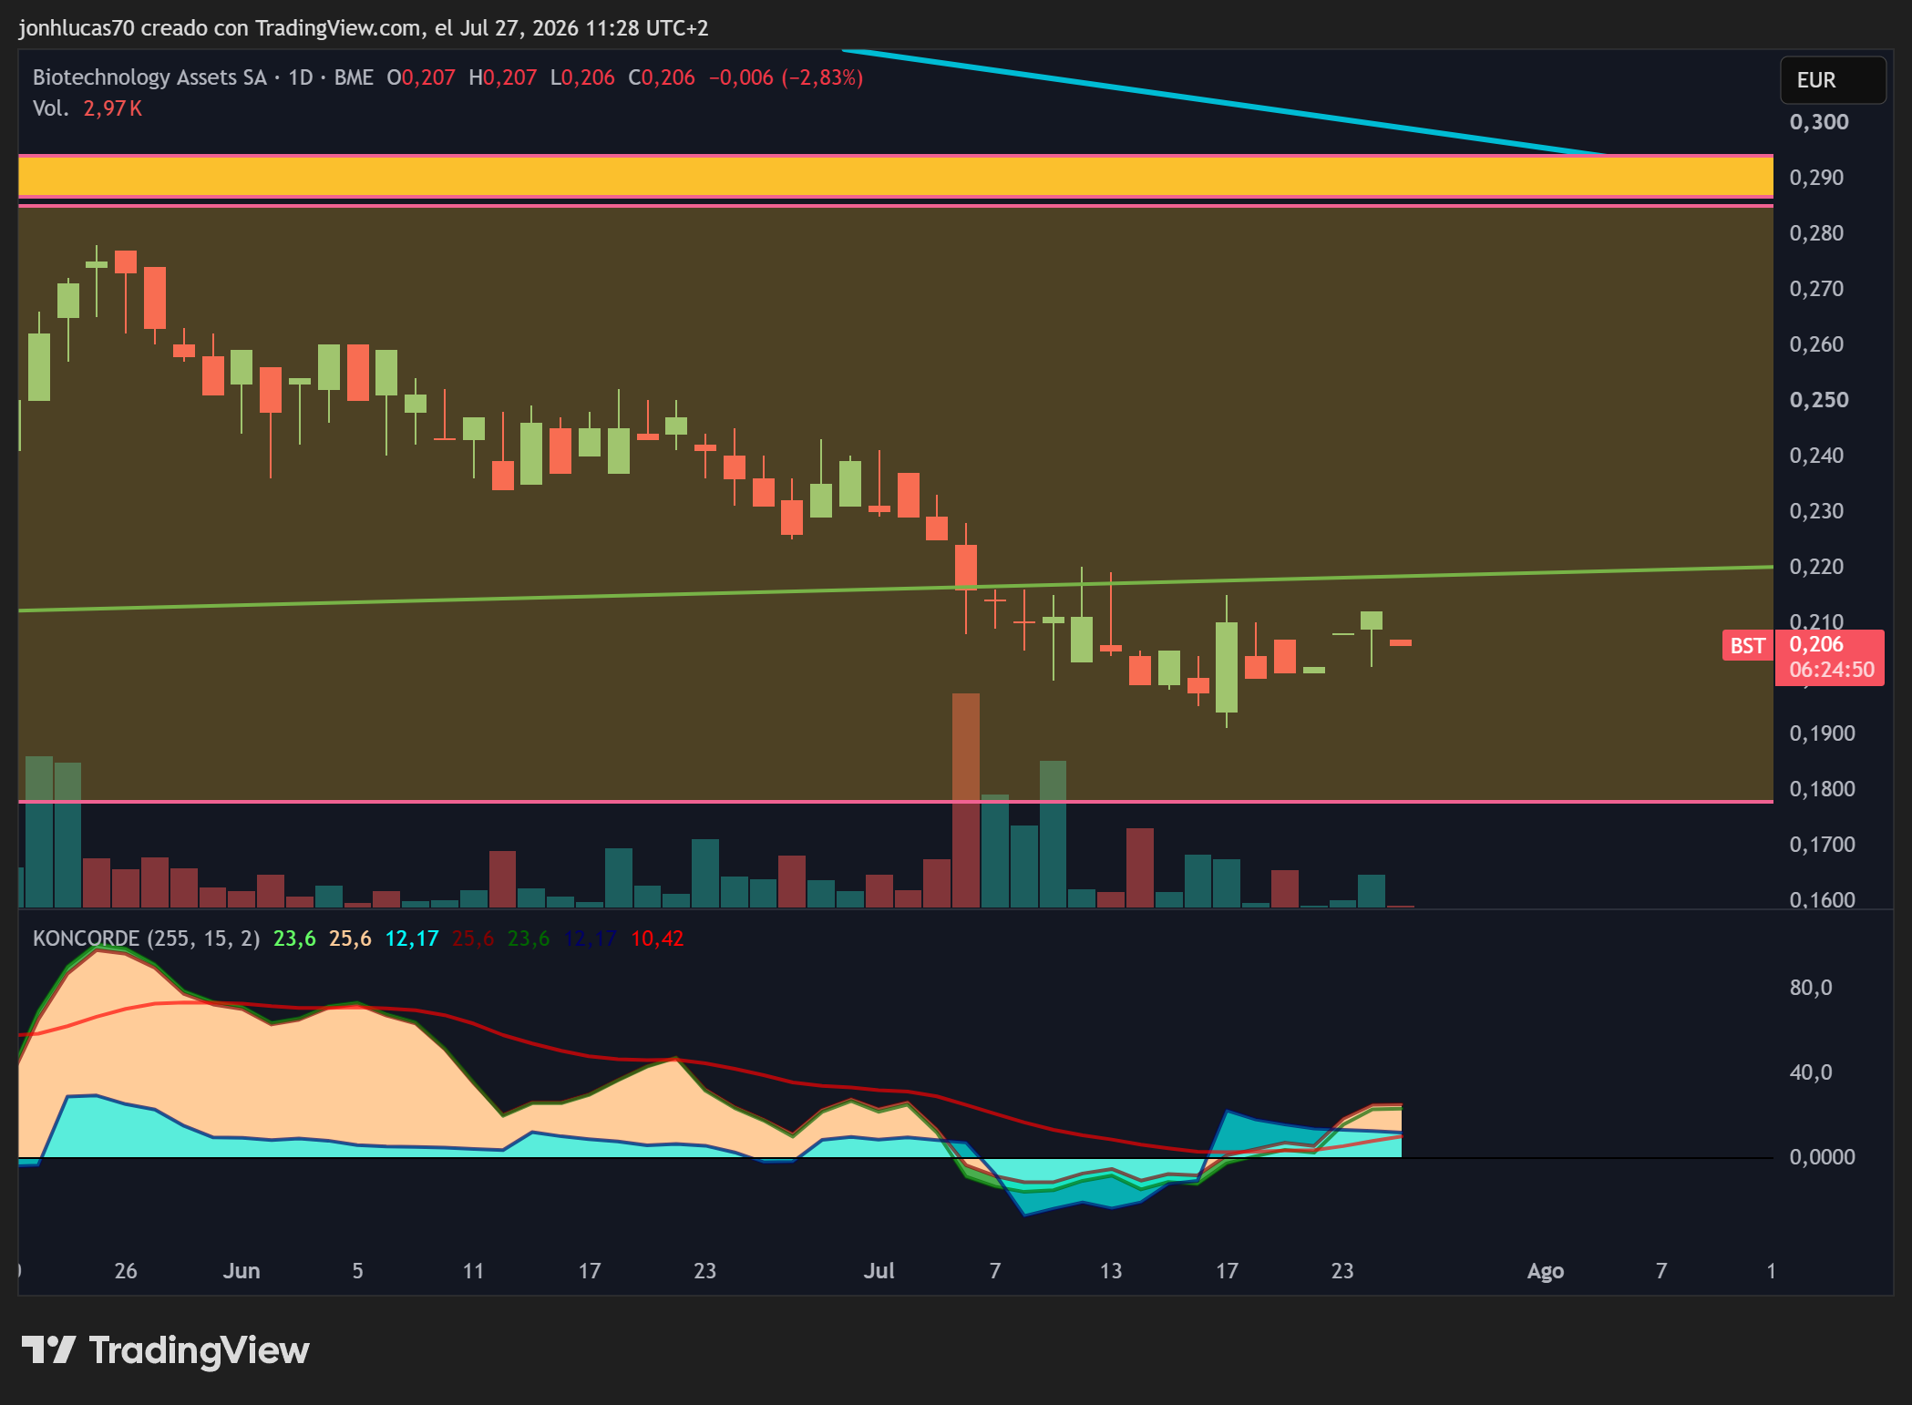
Task: Click the 0,250 price axis label
Action: click(x=1819, y=400)
